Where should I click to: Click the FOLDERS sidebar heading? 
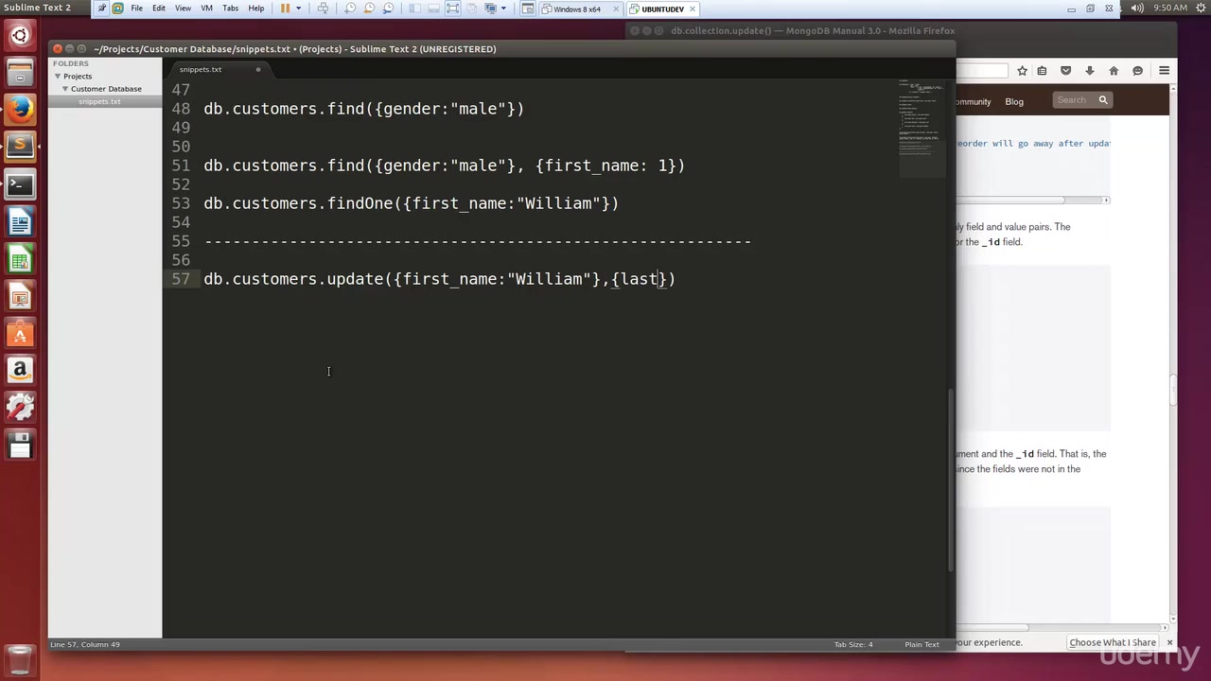(71, 63)
